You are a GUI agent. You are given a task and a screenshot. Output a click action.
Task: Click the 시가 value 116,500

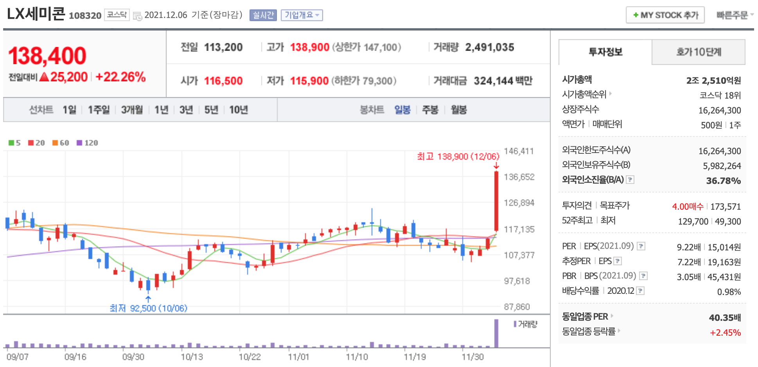coord(223,81)
